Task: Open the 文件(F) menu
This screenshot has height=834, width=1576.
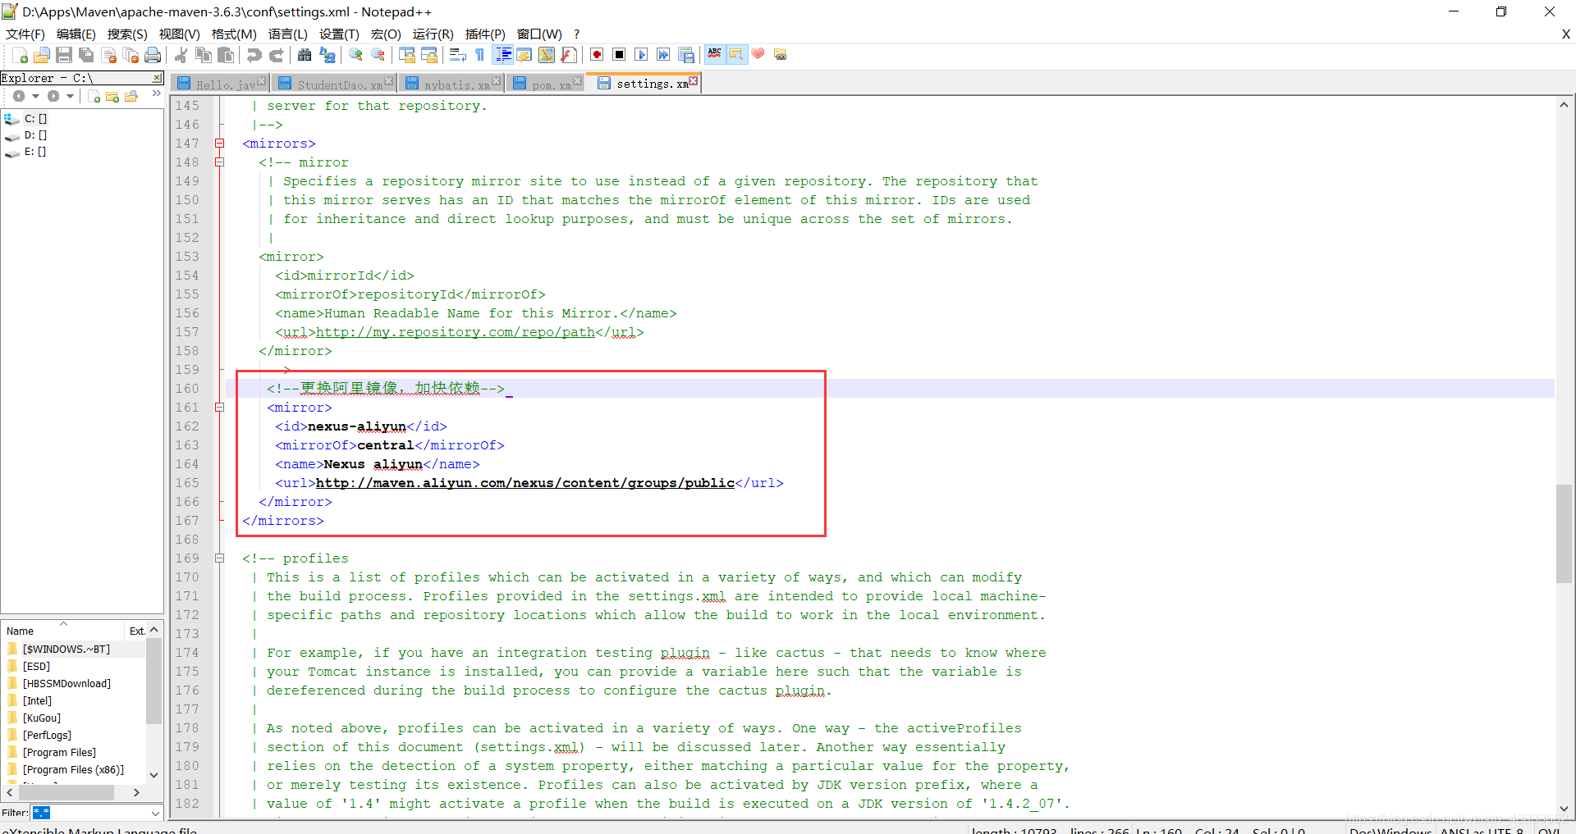Action: pos(25,34)
